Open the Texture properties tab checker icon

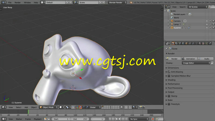[x=203, y=44]
